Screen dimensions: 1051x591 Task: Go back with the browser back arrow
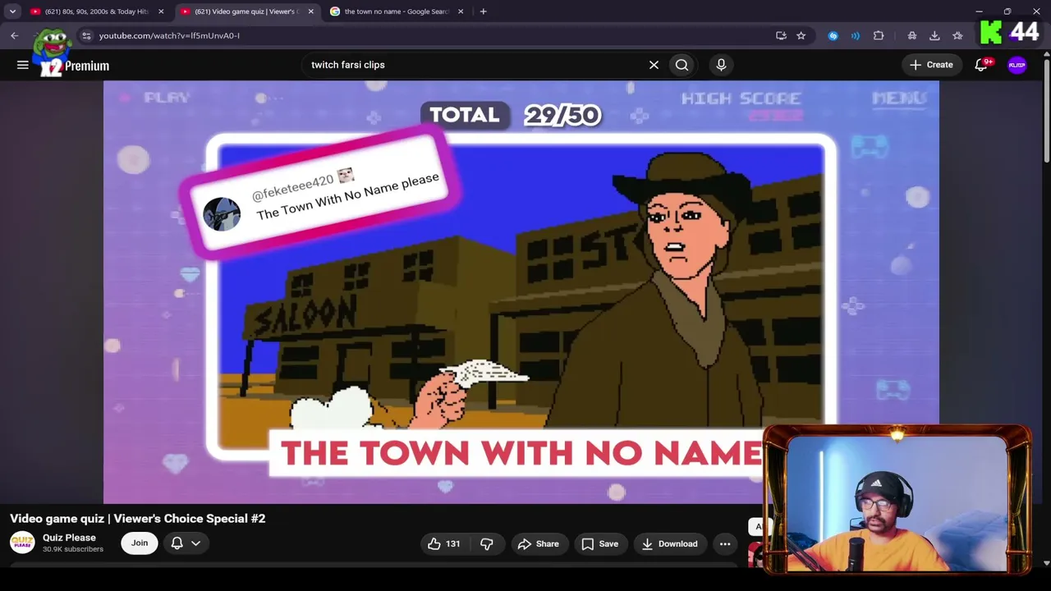[x=15, y=35]
